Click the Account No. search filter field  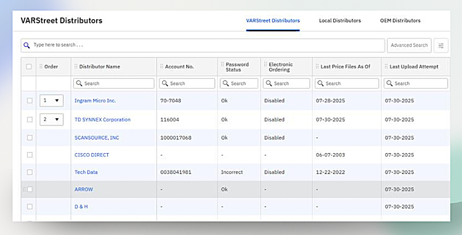coord(187,84)
